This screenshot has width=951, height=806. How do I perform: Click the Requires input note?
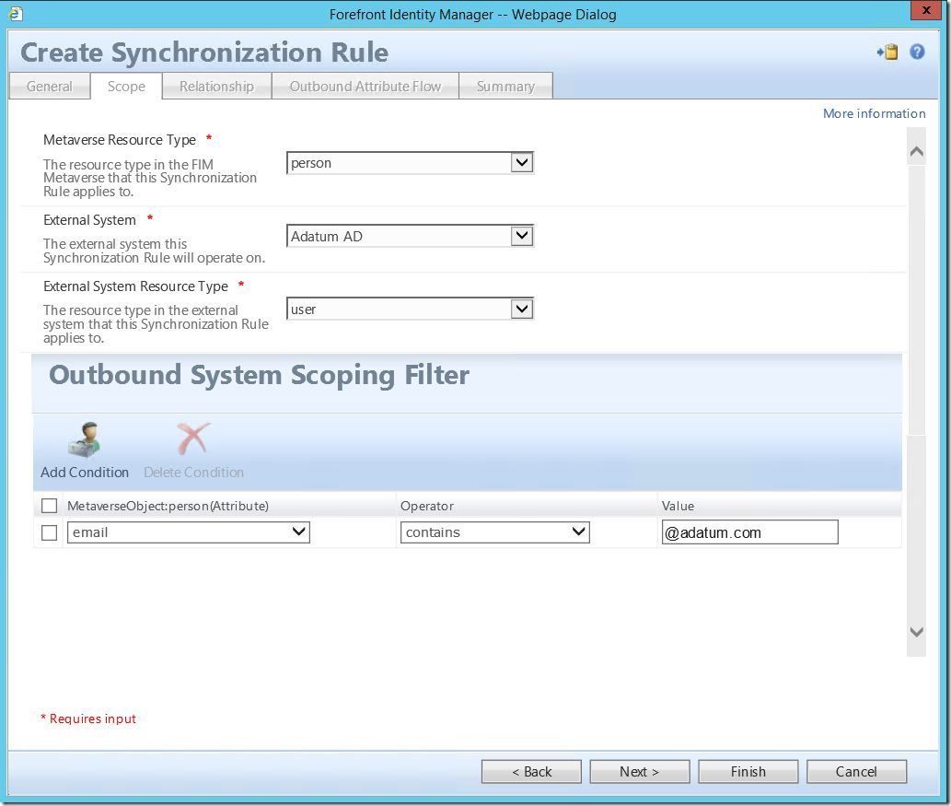point(88,718)
